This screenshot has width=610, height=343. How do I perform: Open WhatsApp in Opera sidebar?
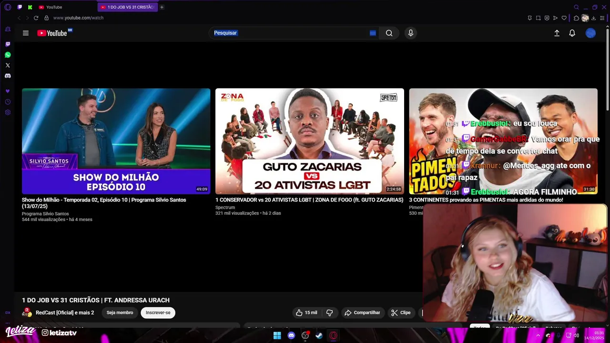8,55
